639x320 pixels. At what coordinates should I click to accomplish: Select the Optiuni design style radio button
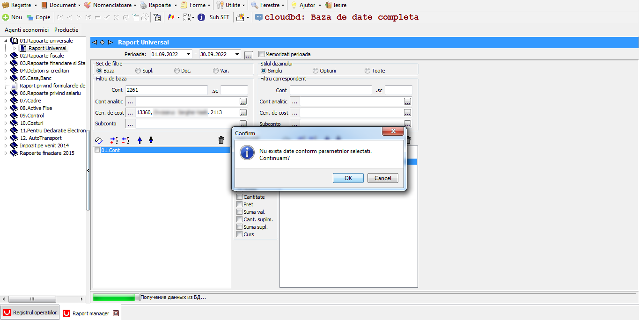pos(316,71)
